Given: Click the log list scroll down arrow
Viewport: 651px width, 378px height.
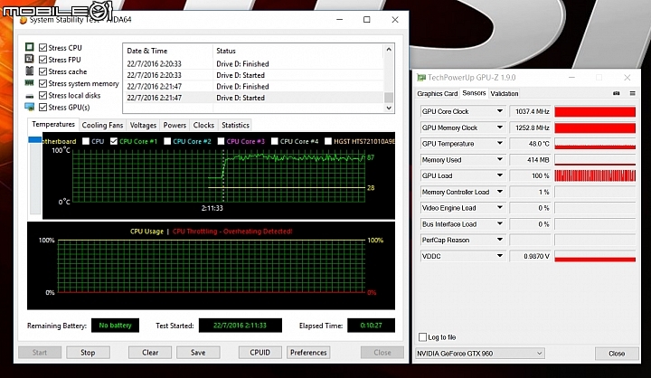Looking at the screenshot, I should [x=389, y=108].
